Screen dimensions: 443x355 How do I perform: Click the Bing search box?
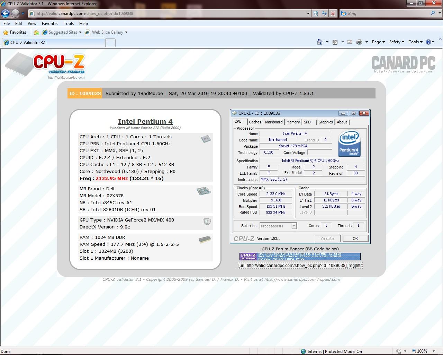(x=384, y=14)
